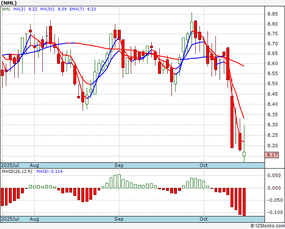Click the 8.65 price axis label
The image size is (285, 229).
[272, 54]
